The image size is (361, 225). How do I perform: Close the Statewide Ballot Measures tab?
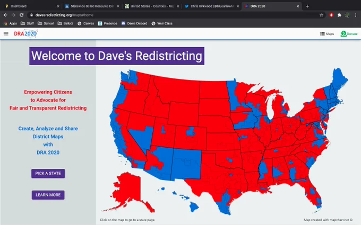point(118,6)
